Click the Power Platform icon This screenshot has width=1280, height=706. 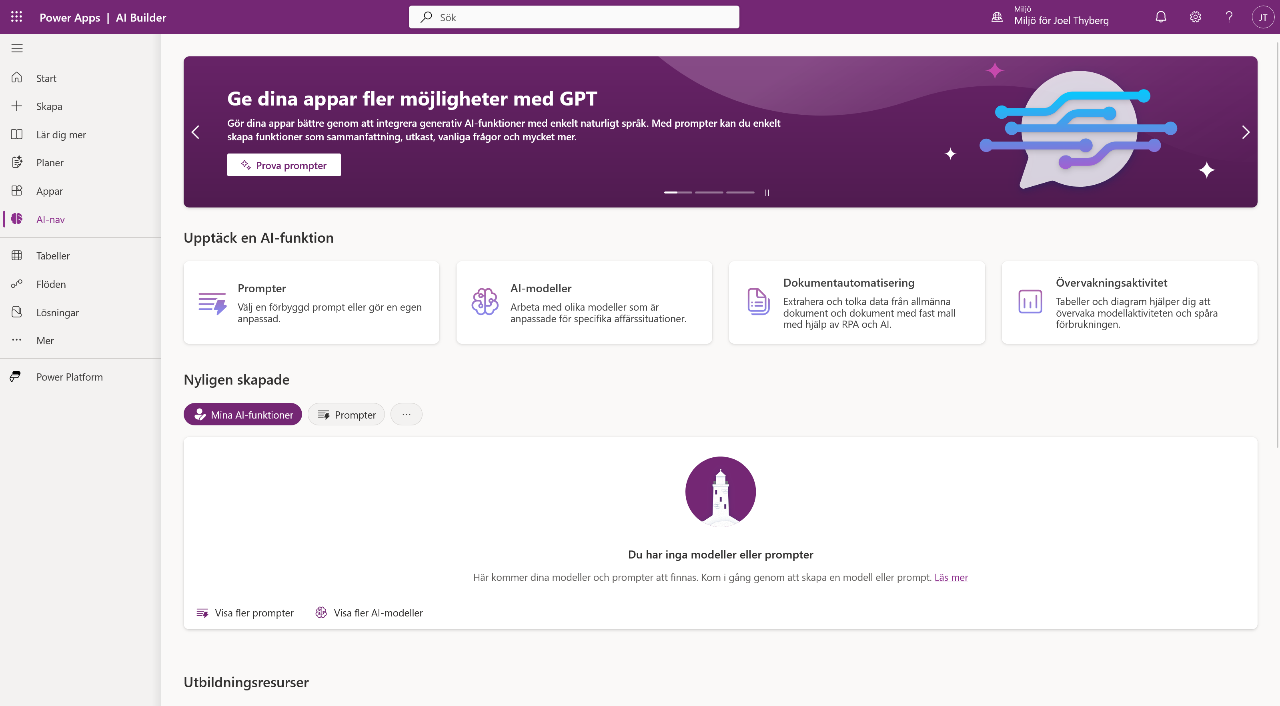click(16, 376)
